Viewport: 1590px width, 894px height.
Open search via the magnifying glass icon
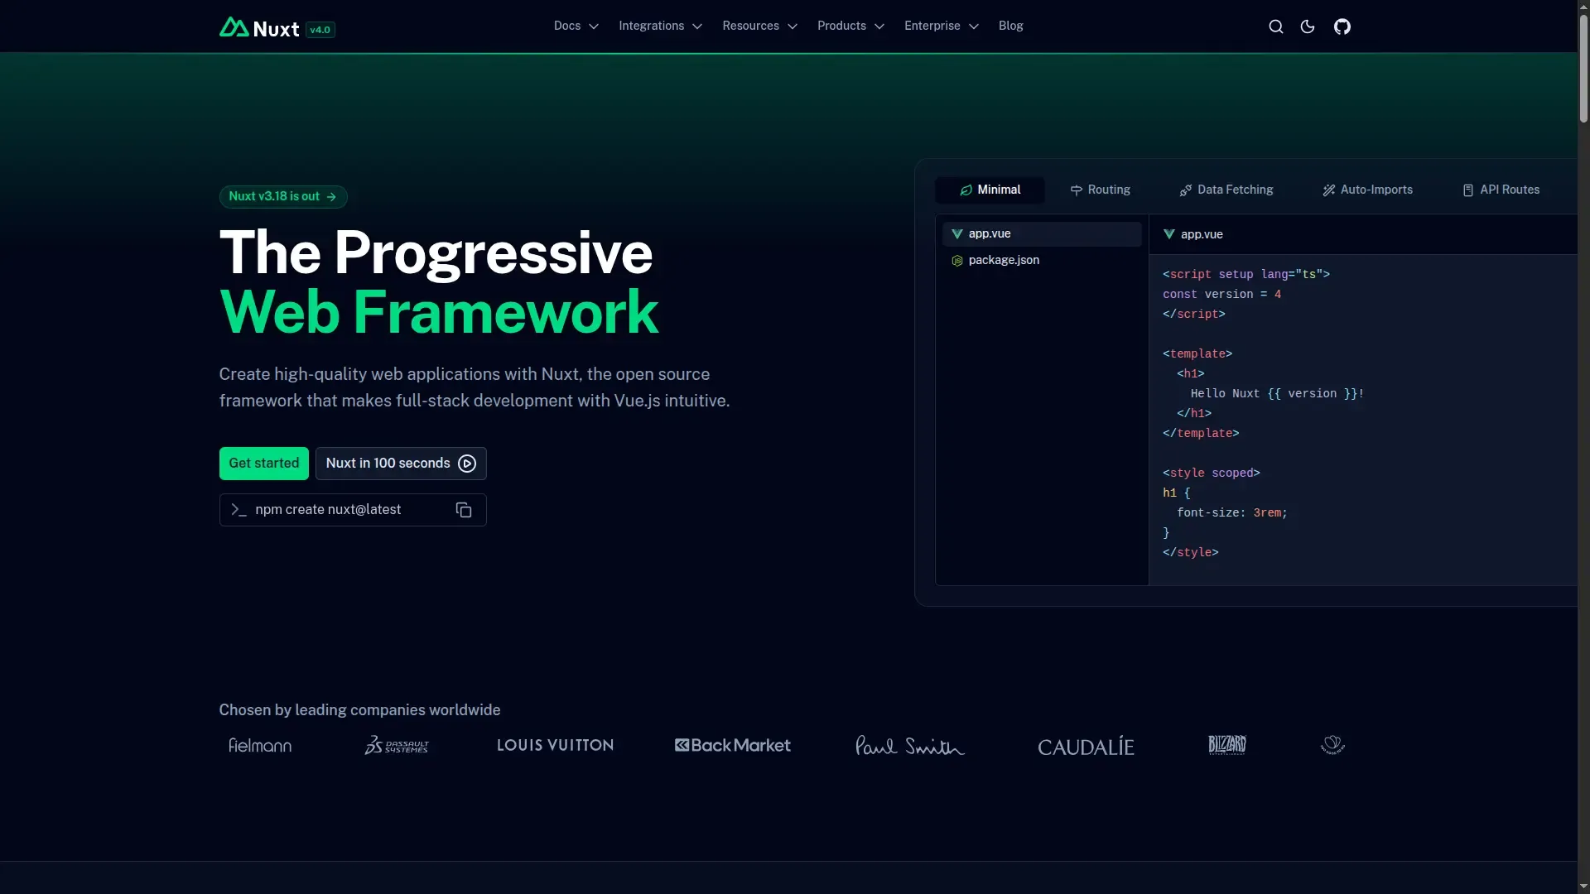pyautogui.click(x=1275, y=26)
